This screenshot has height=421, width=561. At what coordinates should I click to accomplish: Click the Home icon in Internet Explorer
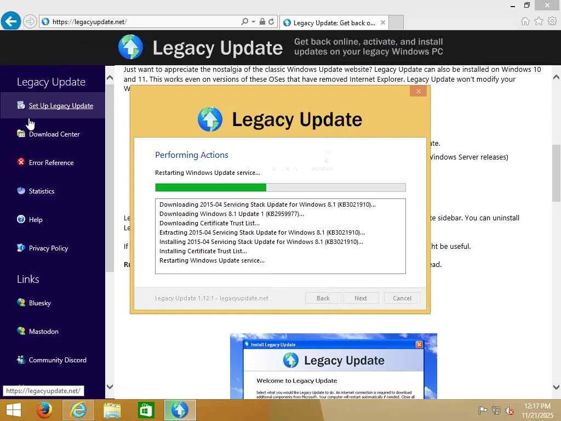(525, 21)
